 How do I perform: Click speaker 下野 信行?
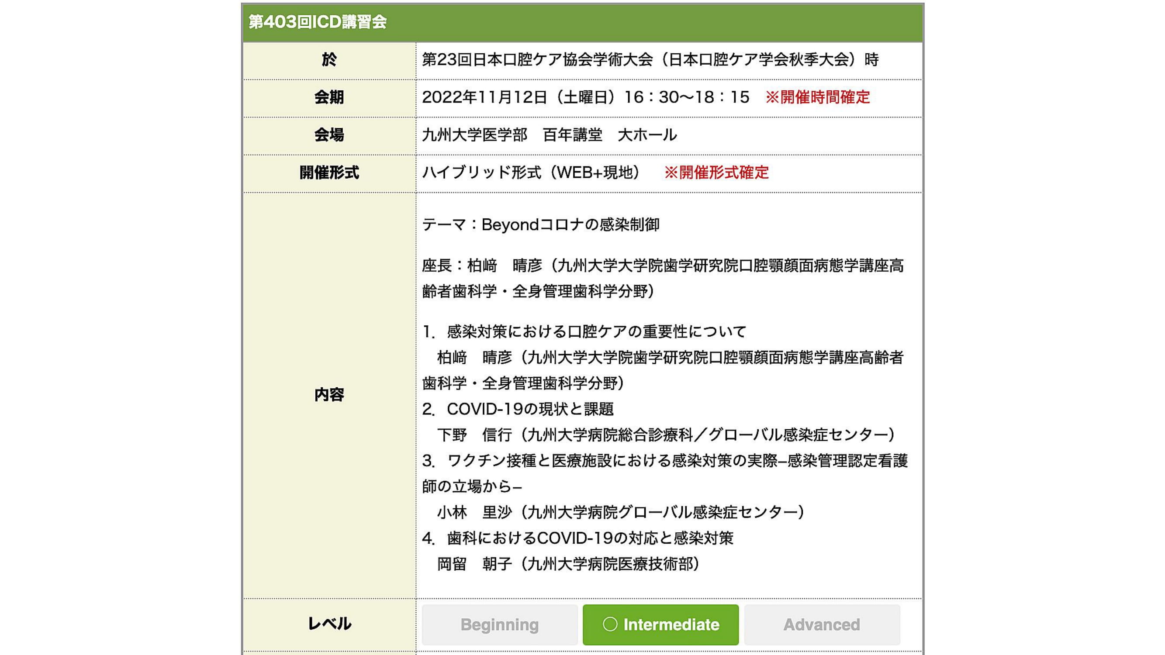[x=474, y=435]
